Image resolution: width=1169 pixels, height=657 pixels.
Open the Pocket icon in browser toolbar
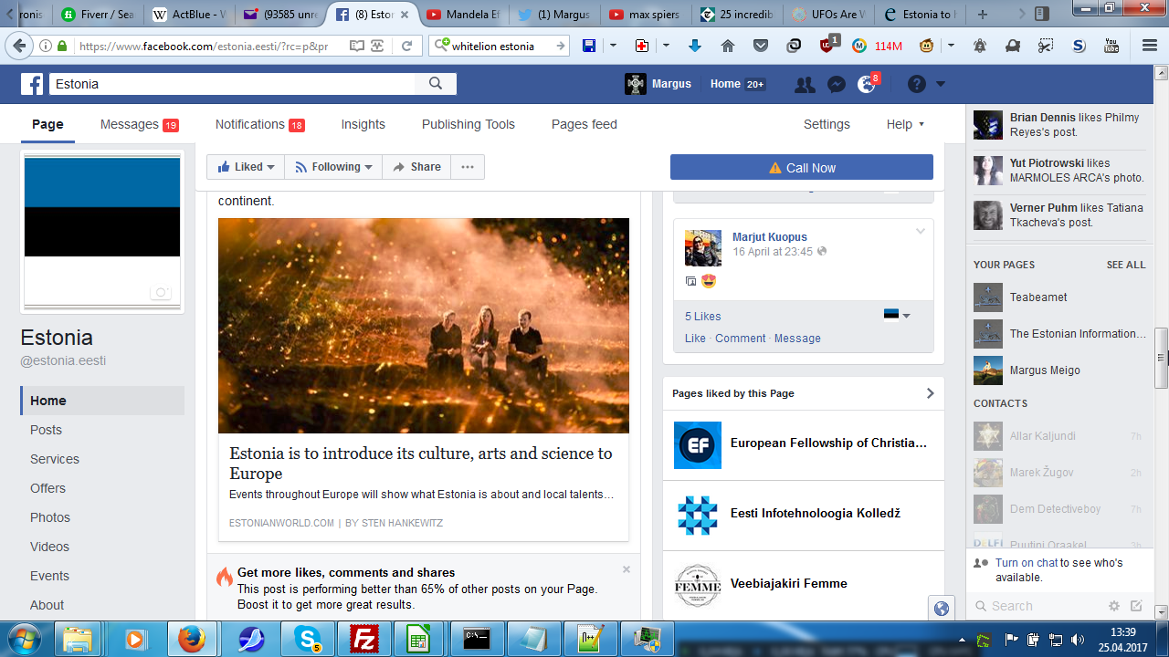click(x=761, y=46)
